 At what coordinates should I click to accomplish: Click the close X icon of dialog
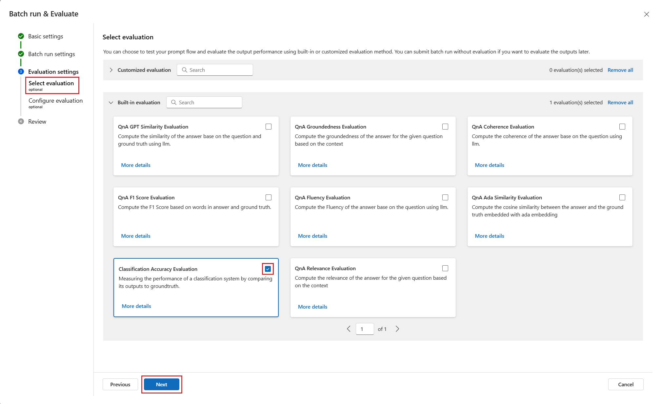[646, 14]
